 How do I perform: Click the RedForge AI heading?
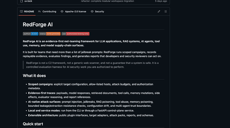click(38, 25)
